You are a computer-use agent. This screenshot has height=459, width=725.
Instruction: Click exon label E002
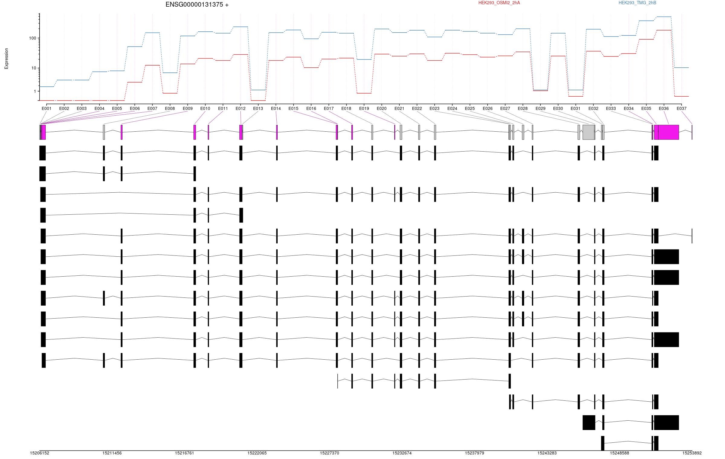(x=64, y=108)
